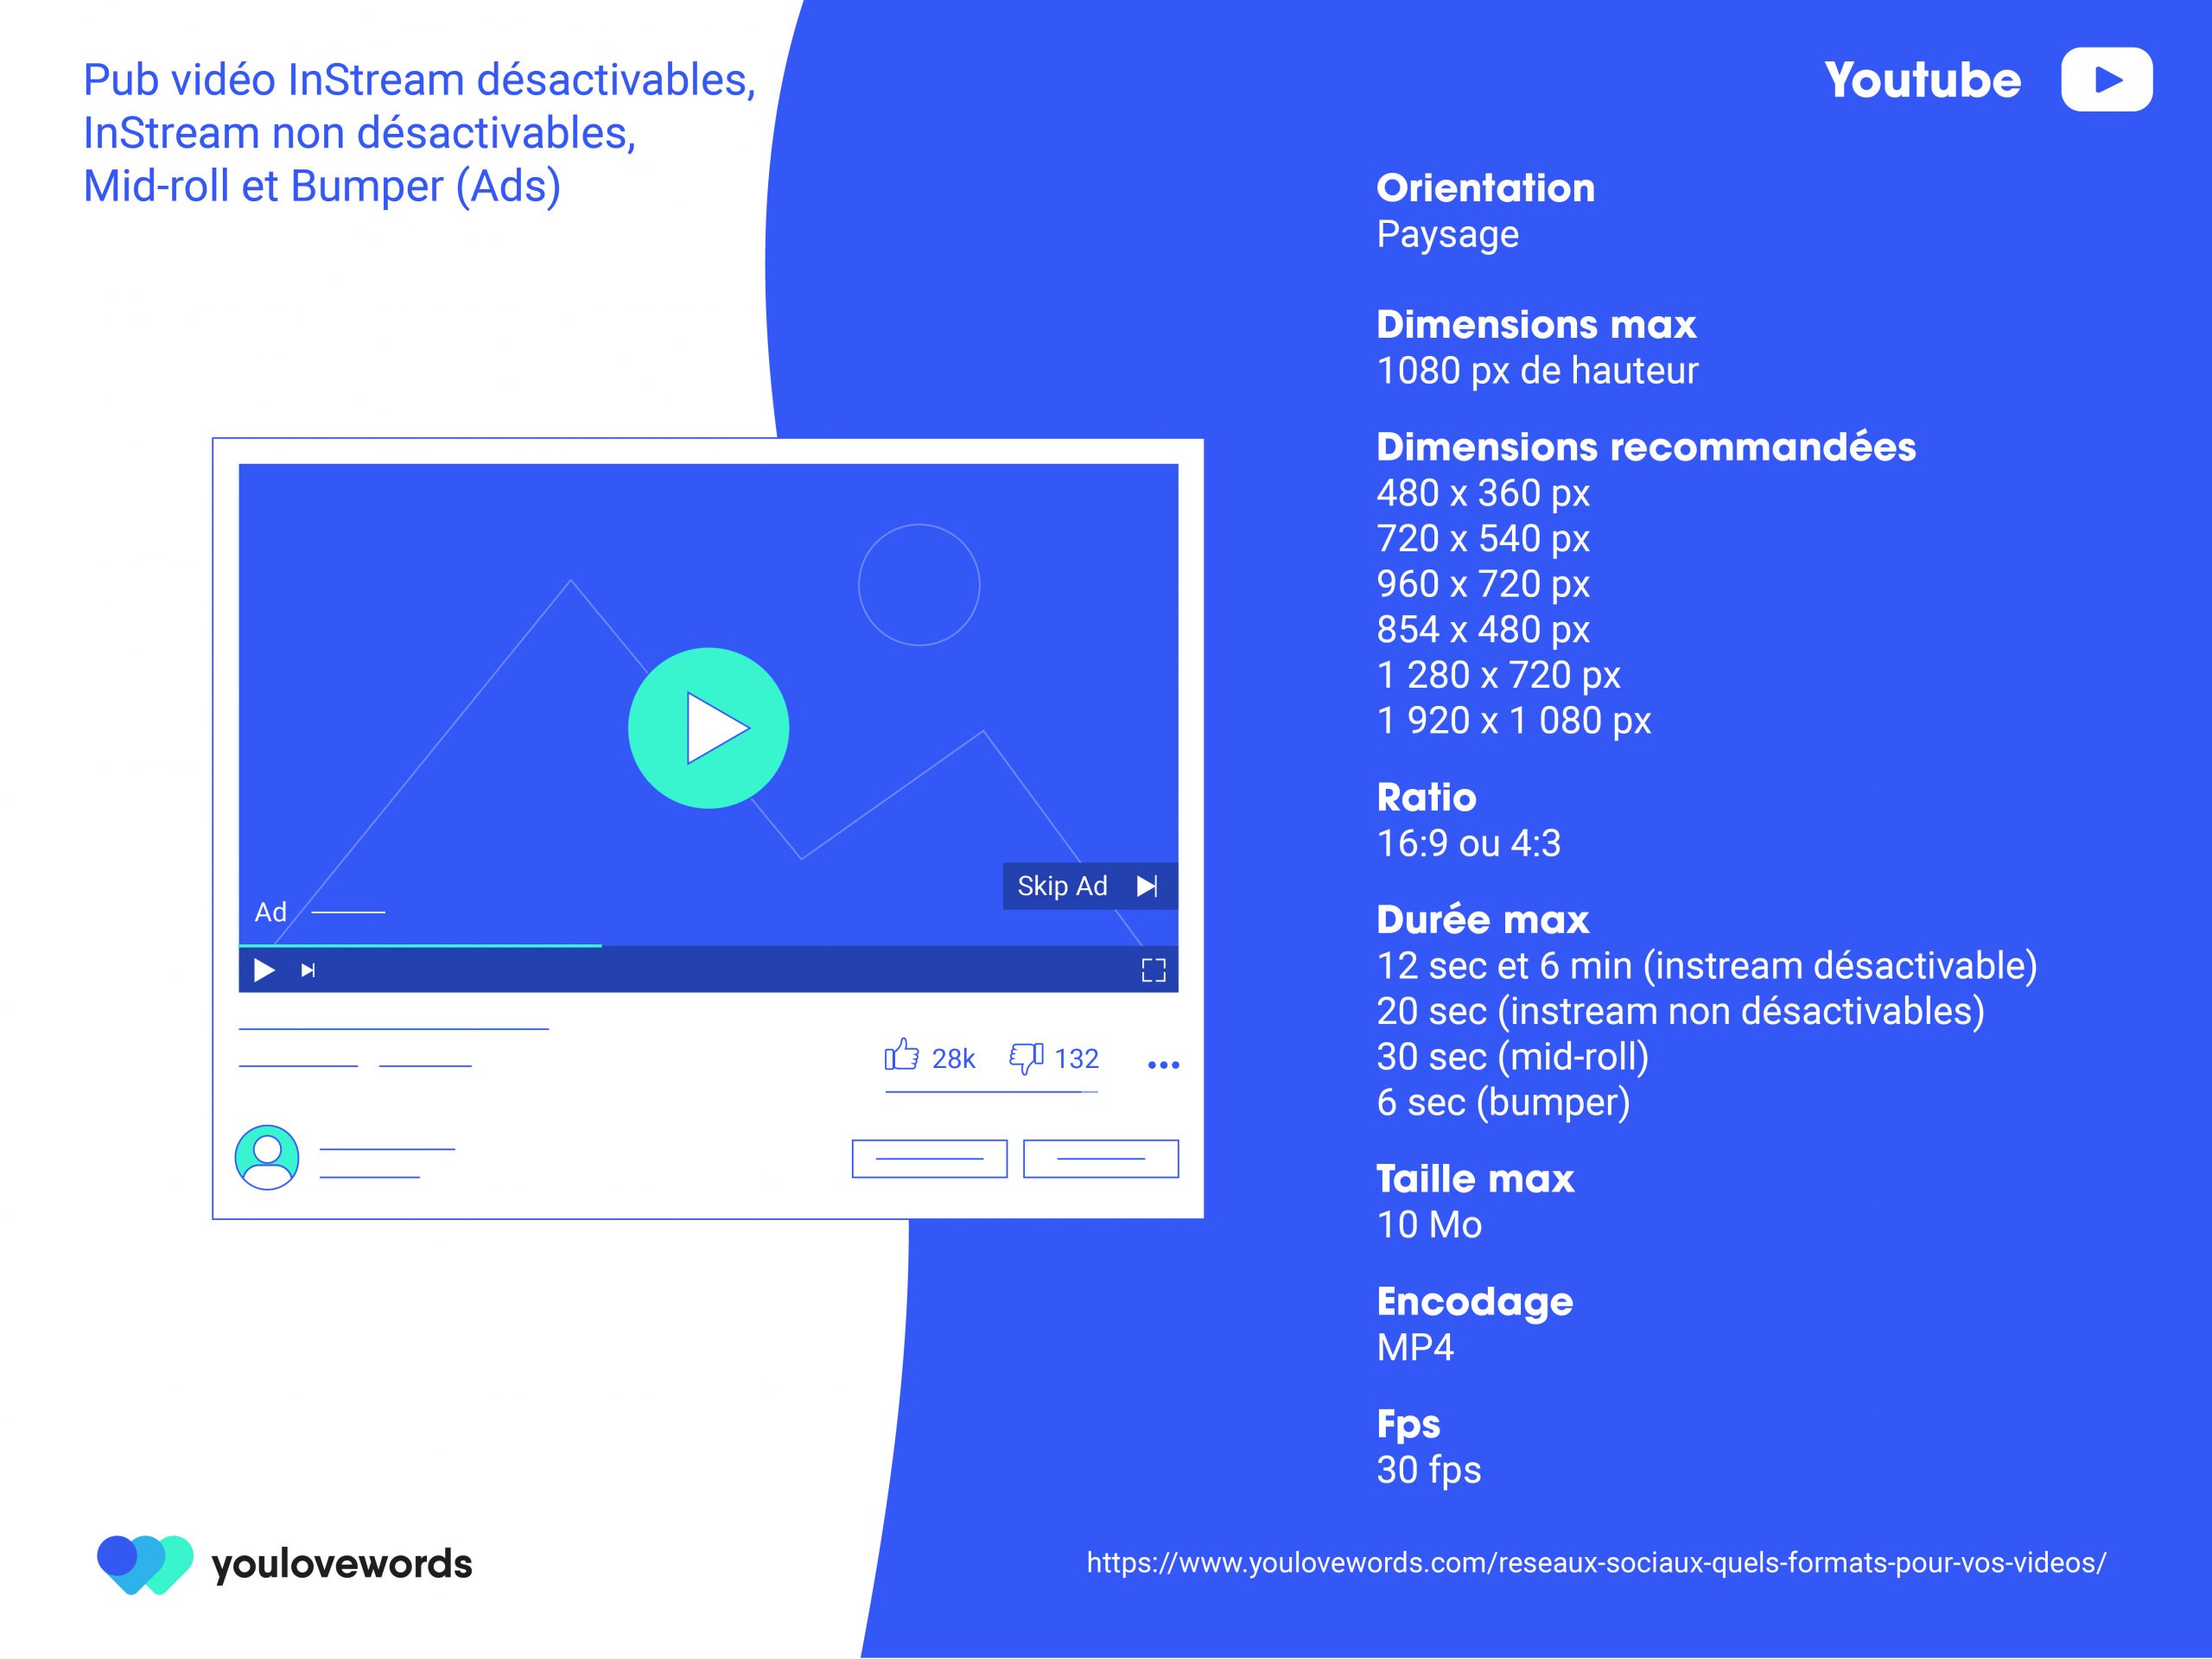
Task: Open the three-dots more options menu
Action: pyautogui.click(x=1163, y=1065)
